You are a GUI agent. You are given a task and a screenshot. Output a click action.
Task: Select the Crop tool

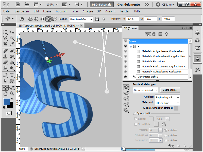click(5, 44)
